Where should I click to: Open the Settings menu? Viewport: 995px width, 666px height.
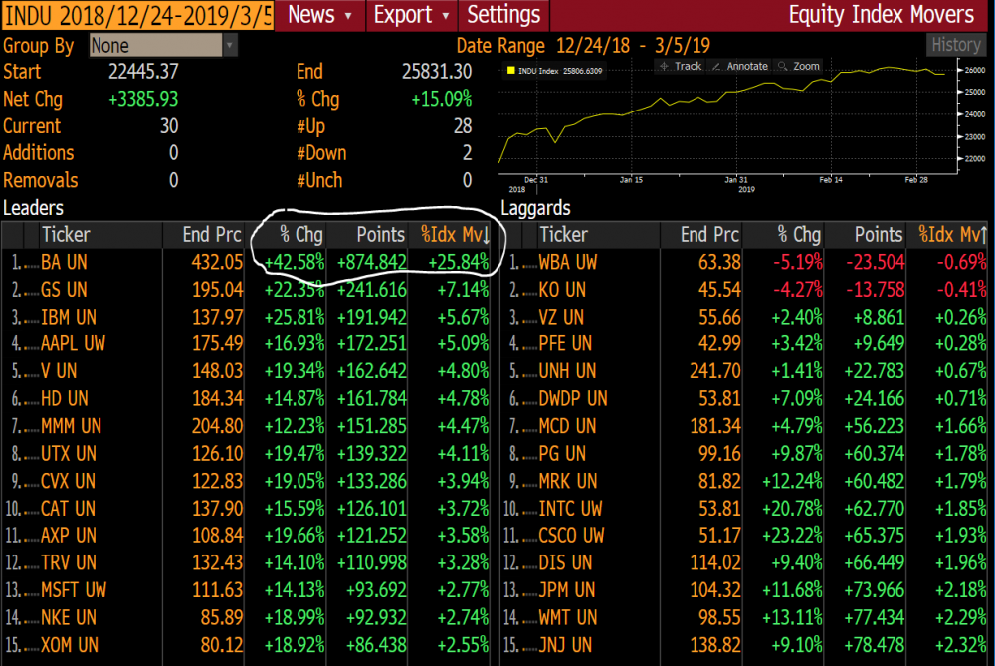coord(503,15)
